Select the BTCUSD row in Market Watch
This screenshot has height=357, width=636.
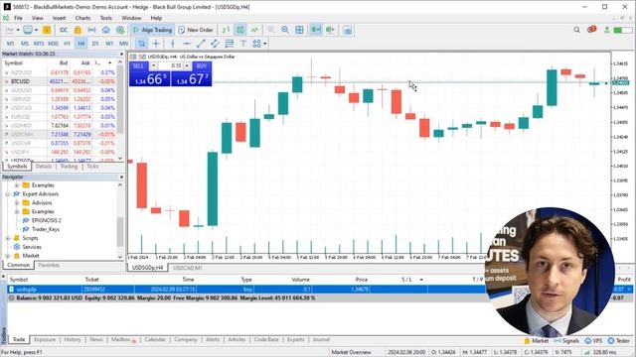coord(60,81)
